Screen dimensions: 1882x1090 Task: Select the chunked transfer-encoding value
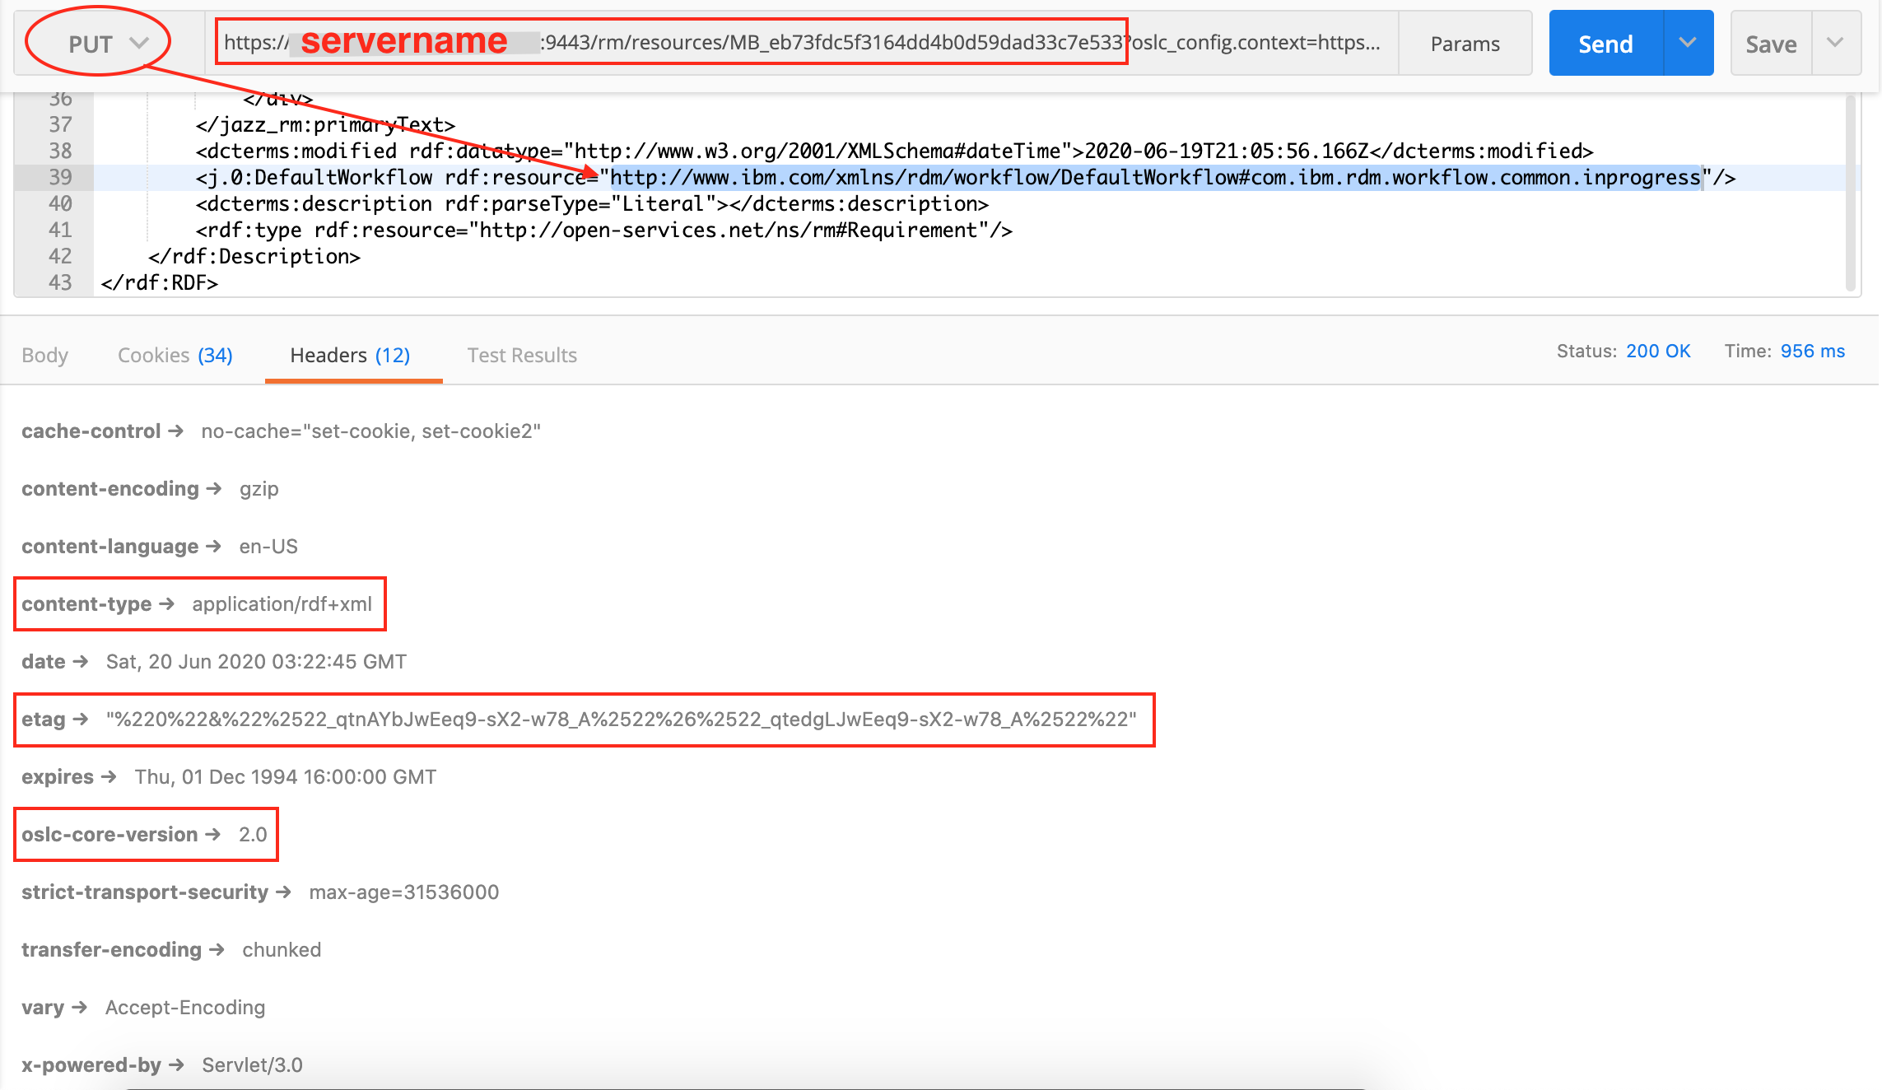pos(282,950)
